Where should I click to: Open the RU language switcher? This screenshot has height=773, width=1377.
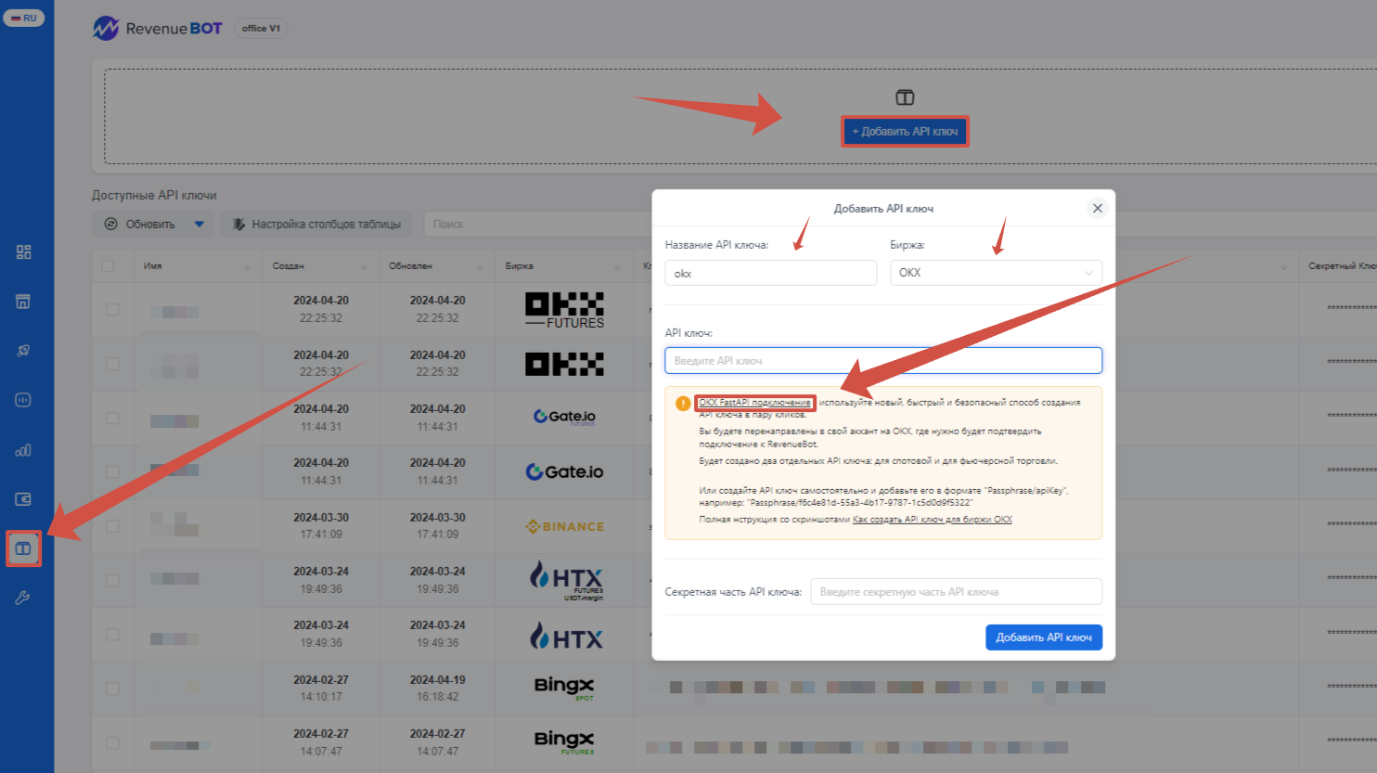click(23, 18)
